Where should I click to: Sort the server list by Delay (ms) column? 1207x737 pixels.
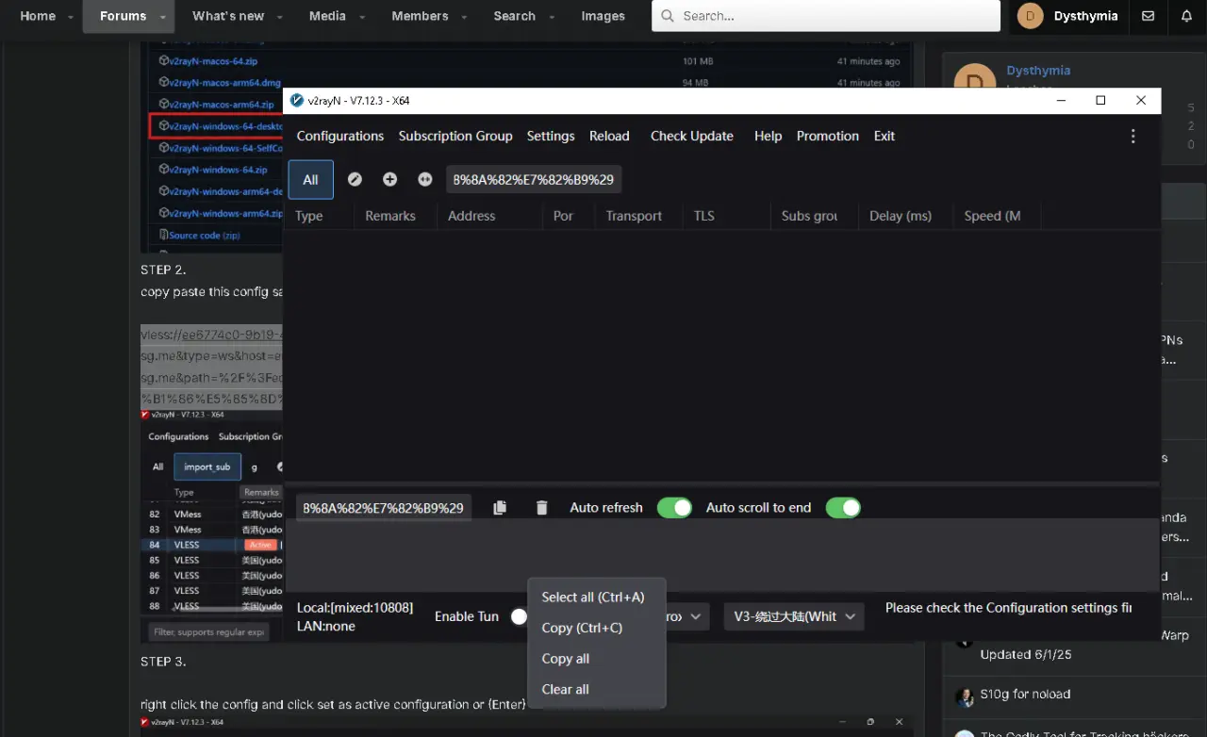point(901,216)
